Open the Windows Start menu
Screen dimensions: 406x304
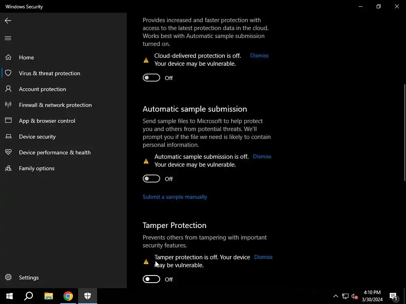coord(10,296)
